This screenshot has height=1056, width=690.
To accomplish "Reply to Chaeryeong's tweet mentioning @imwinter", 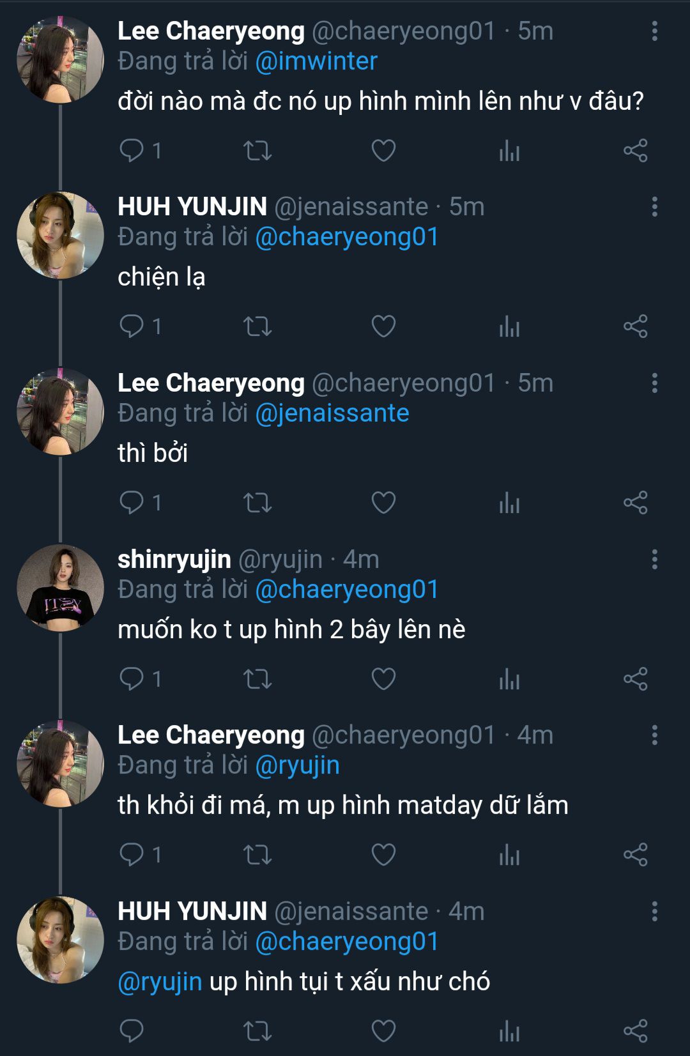I will pyautogui.click(x=132, y=151).
